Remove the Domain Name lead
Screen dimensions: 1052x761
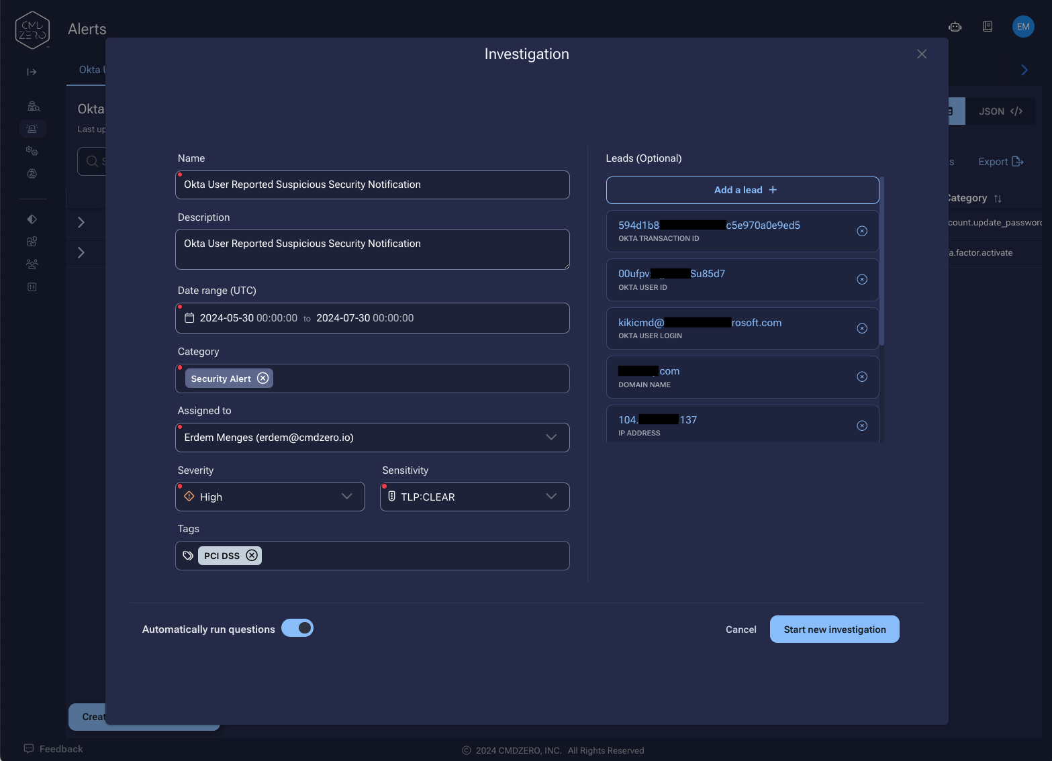click(862, 377)
